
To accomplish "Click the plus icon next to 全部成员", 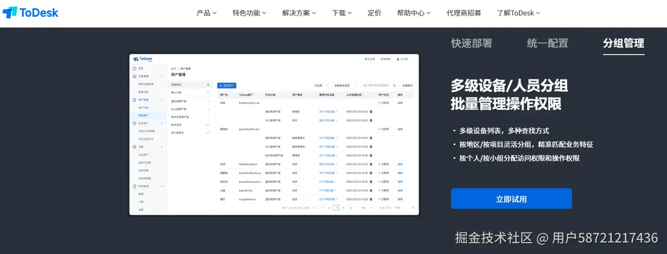I will tap(208, 85).
